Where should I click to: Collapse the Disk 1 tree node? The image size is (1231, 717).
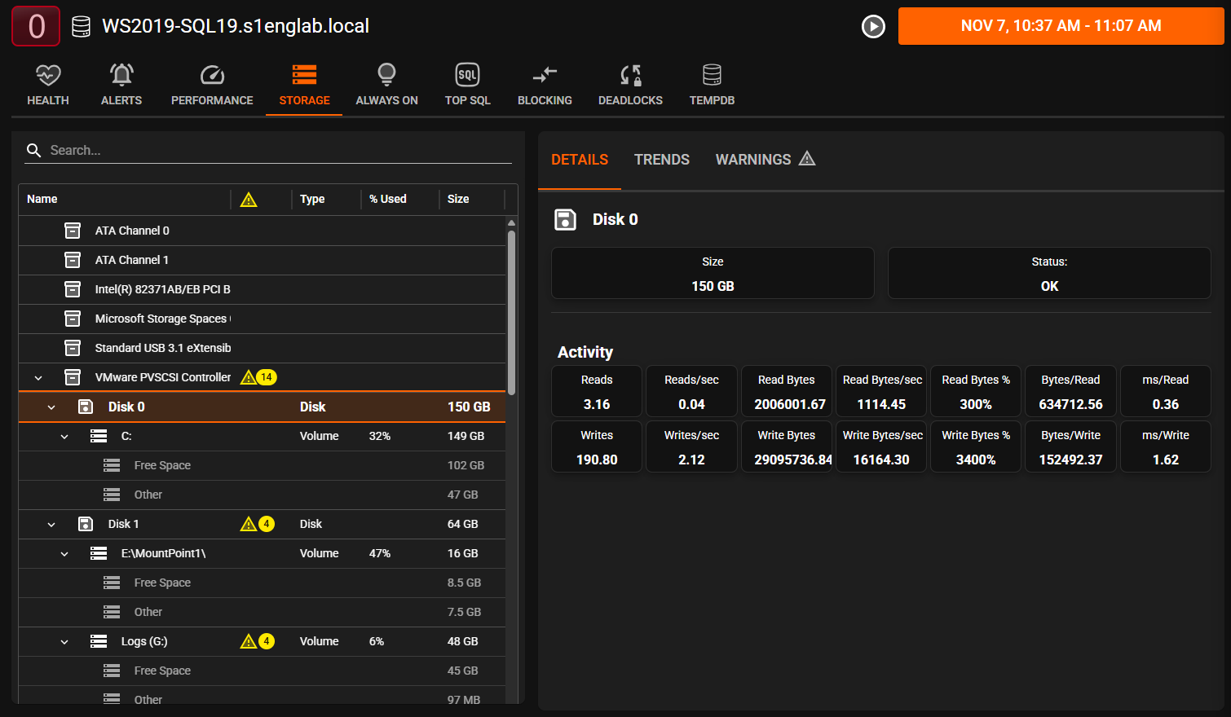pyautogui.click(x=51, y=524)
